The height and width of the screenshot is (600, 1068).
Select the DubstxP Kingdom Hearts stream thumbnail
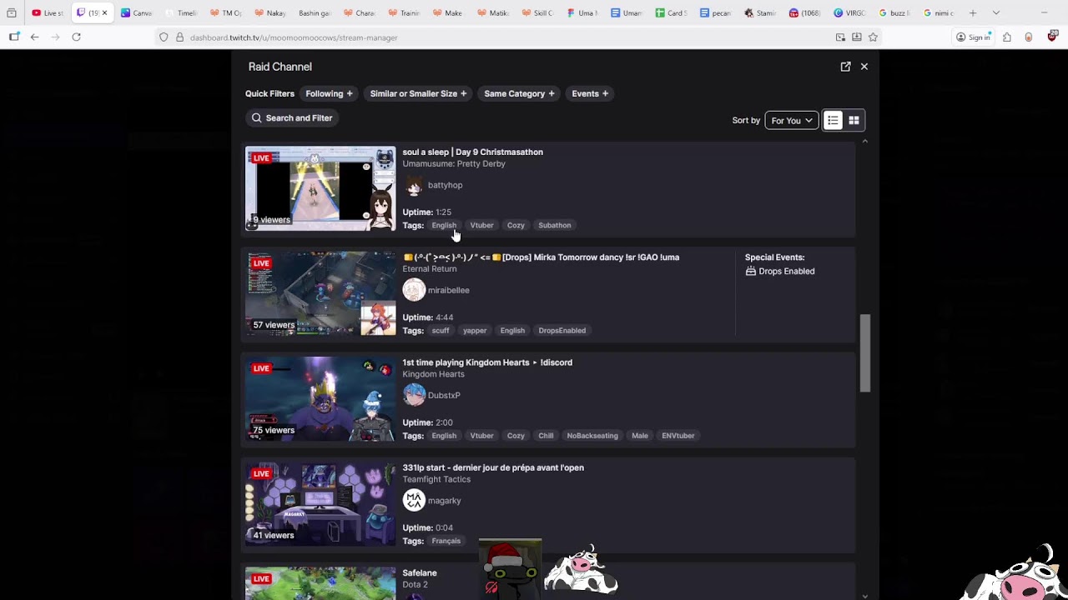pos(320,398)
